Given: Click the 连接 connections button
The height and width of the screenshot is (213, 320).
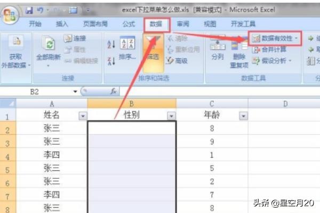Looking at the screenshot, I should click(x=75, y=38).
